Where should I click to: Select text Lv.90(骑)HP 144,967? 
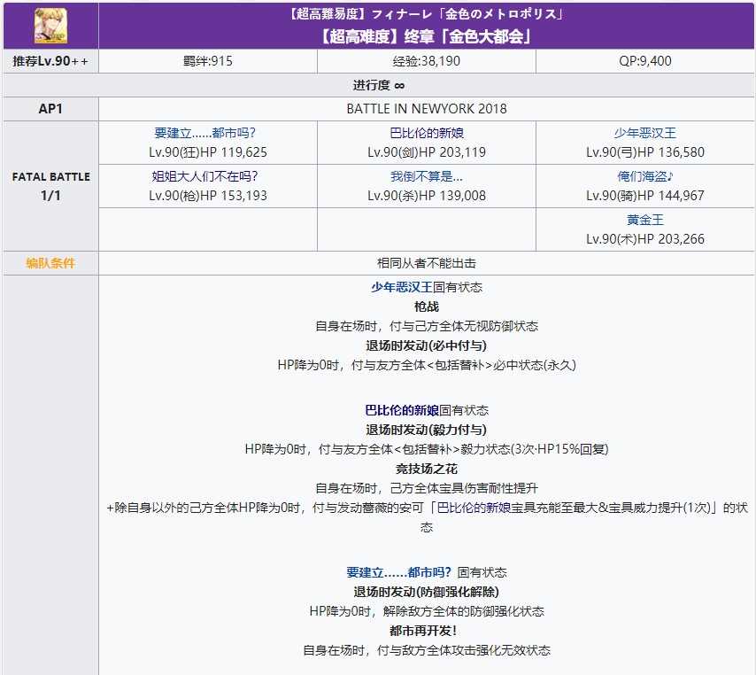[x=645, y=196]
